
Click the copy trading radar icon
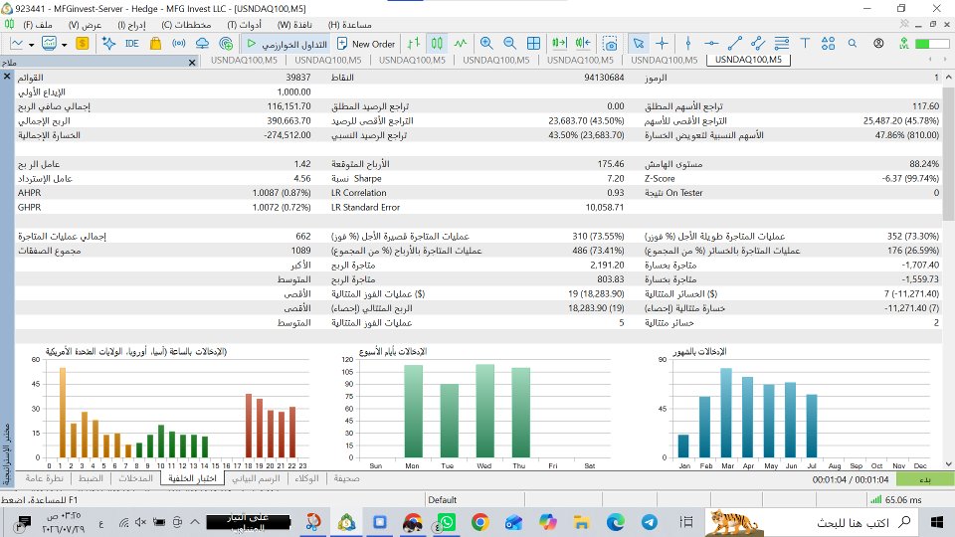pyautogui.click(x=226, y=43)
